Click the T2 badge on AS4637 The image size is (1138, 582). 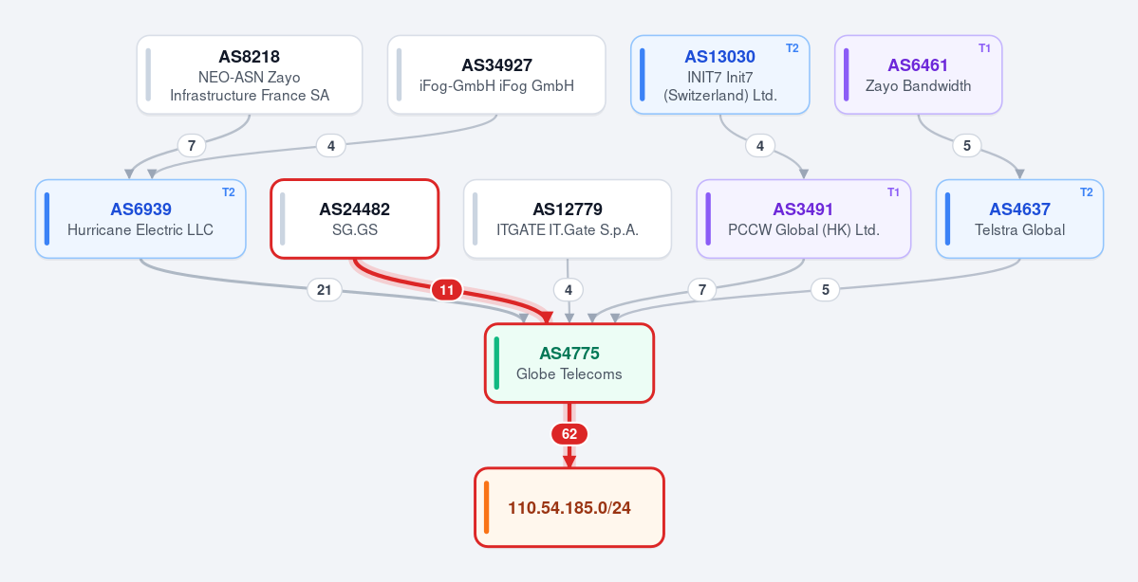(x=1086, y=192)
